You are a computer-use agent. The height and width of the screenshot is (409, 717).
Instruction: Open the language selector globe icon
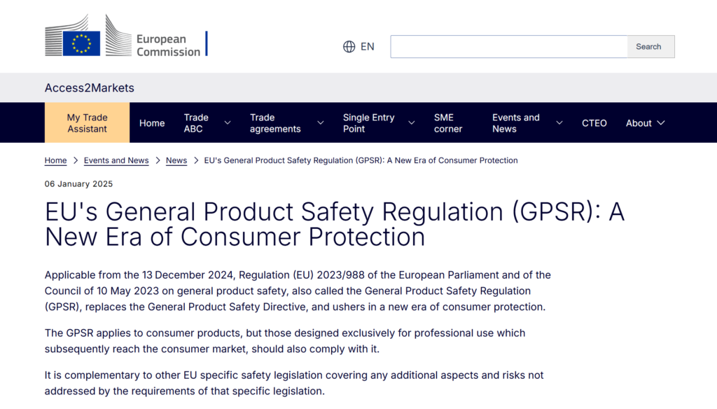click(x=349, y=47)
